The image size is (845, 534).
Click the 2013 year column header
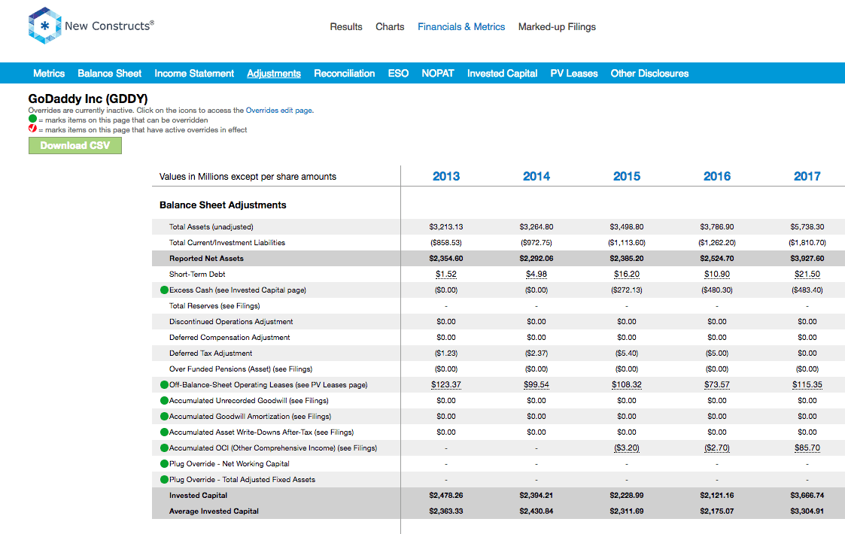point(446,176)
